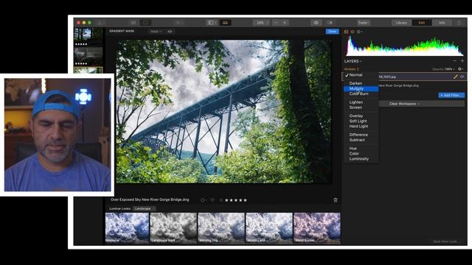Collapse the LAYERS panel header

click(x=353, y=61)
